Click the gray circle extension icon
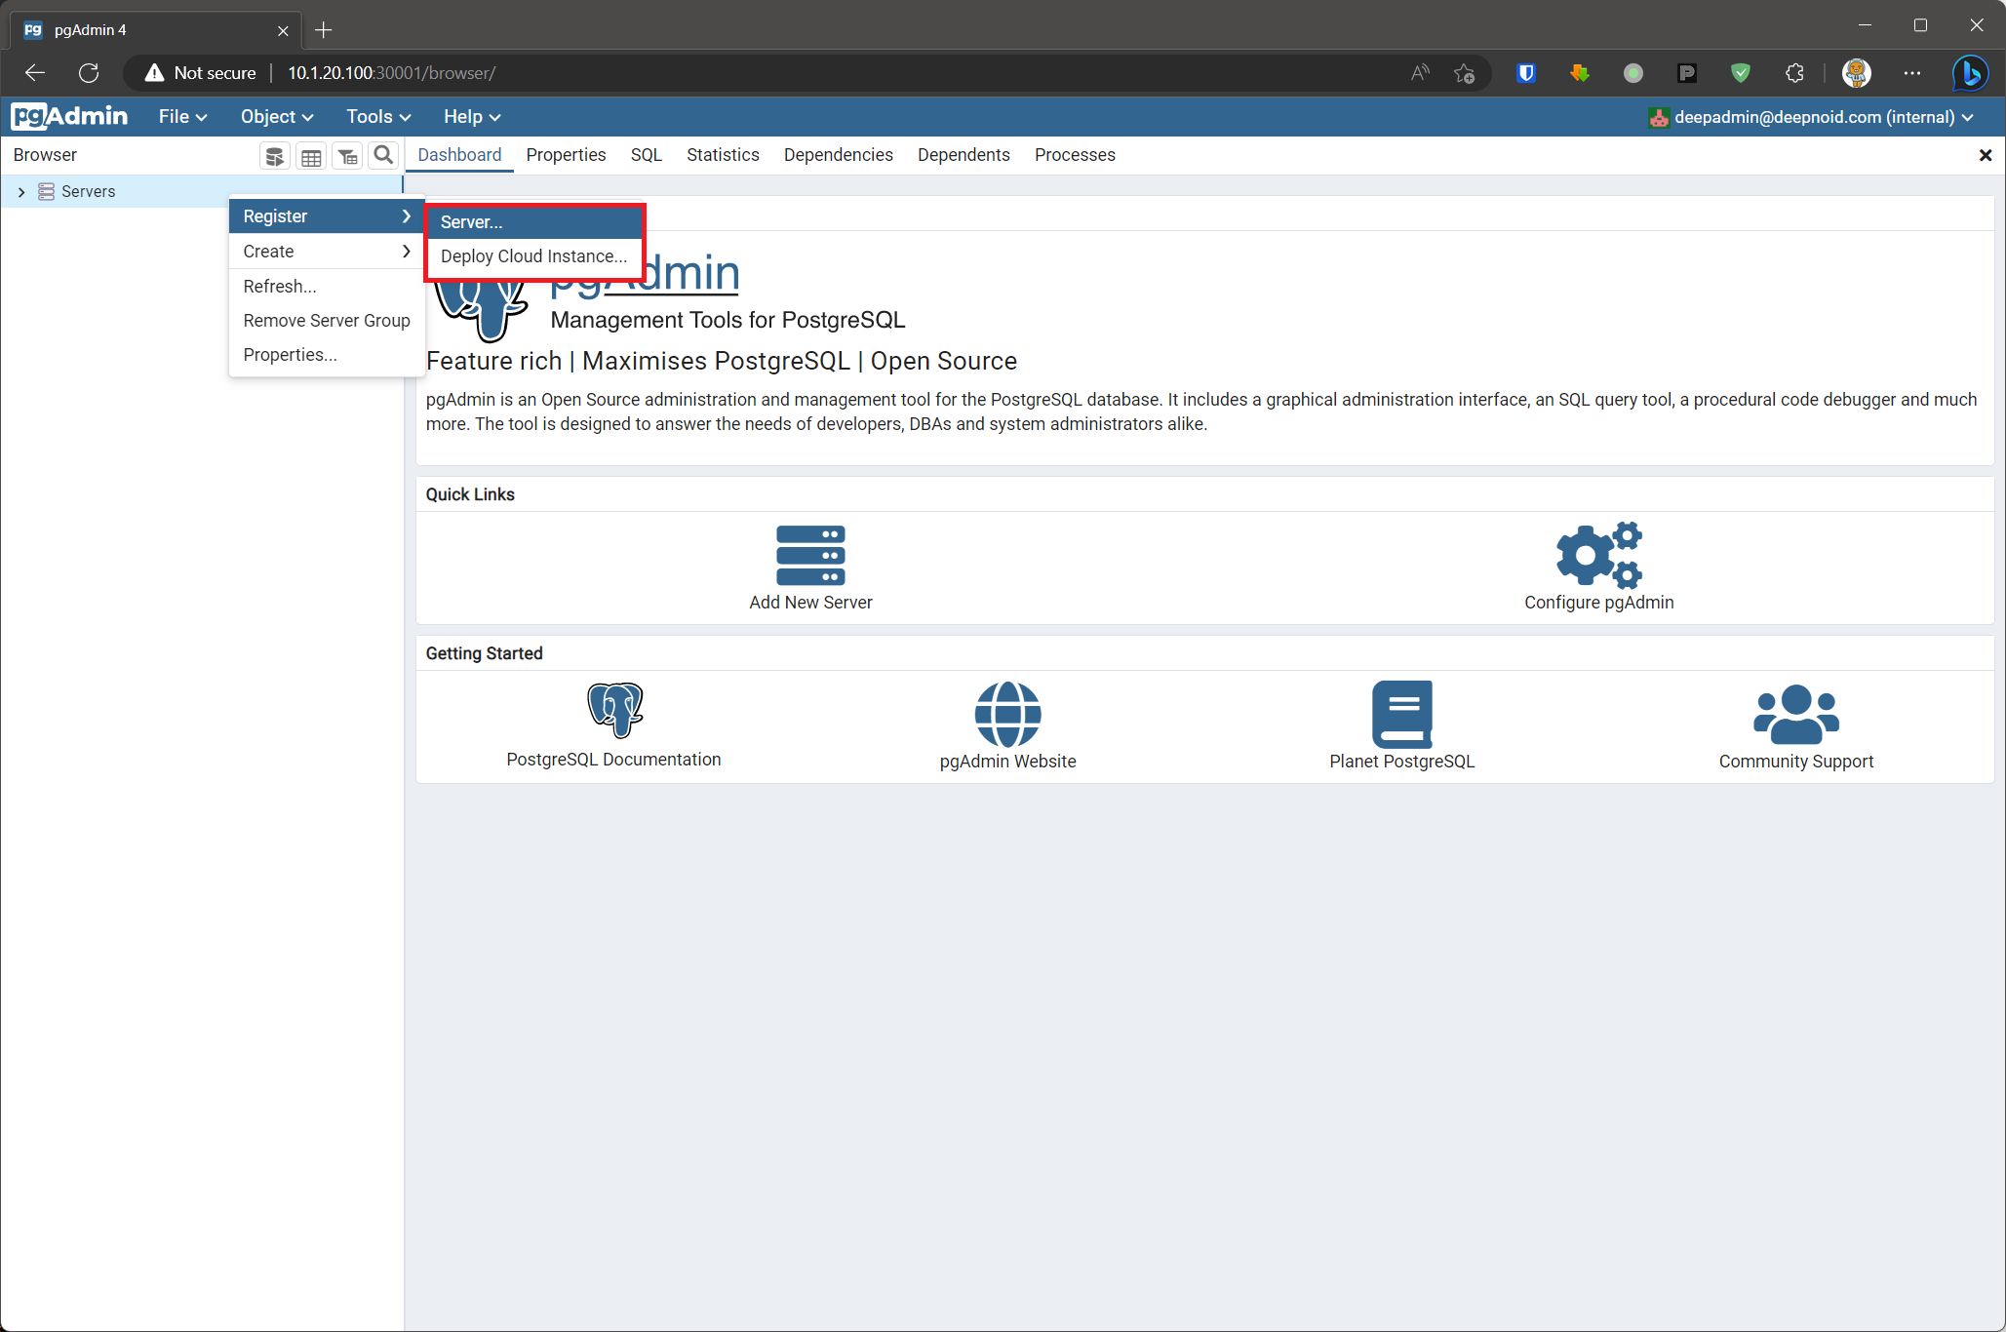The height and width of the screenshot is (1332, 2006). [x=1632, y=73]
